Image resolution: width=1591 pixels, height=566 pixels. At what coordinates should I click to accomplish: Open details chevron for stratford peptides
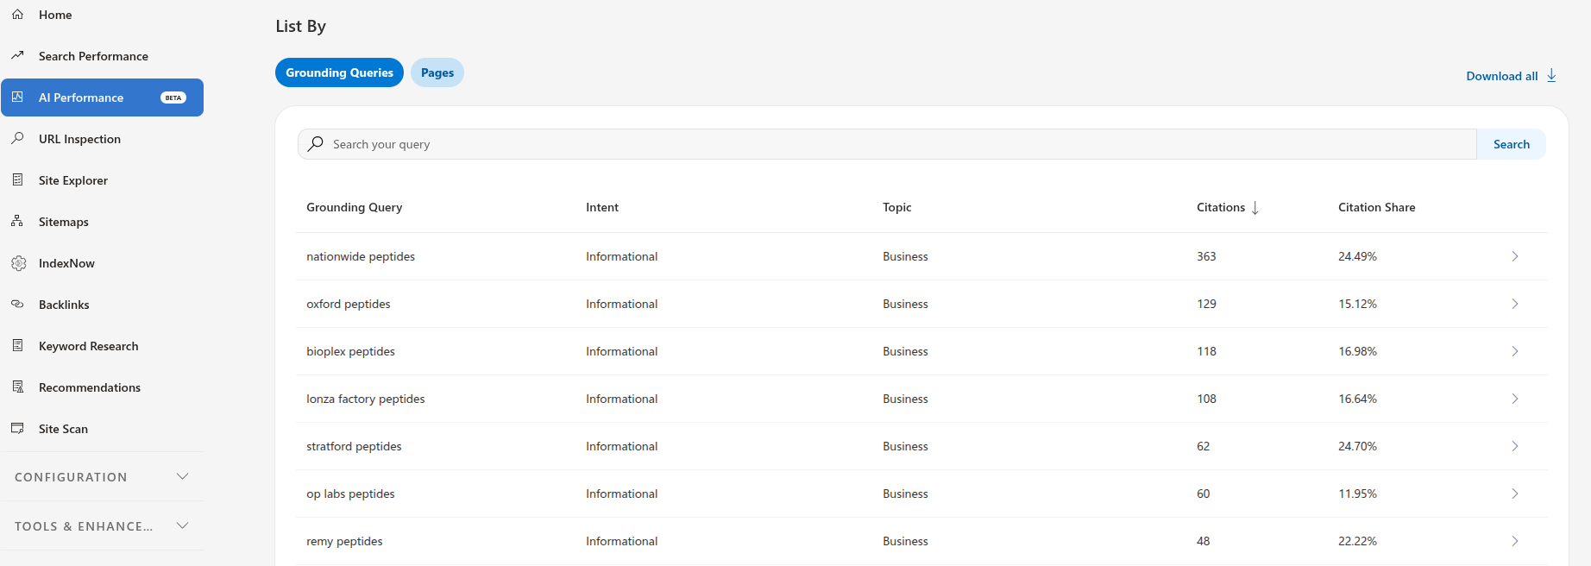1515,446
